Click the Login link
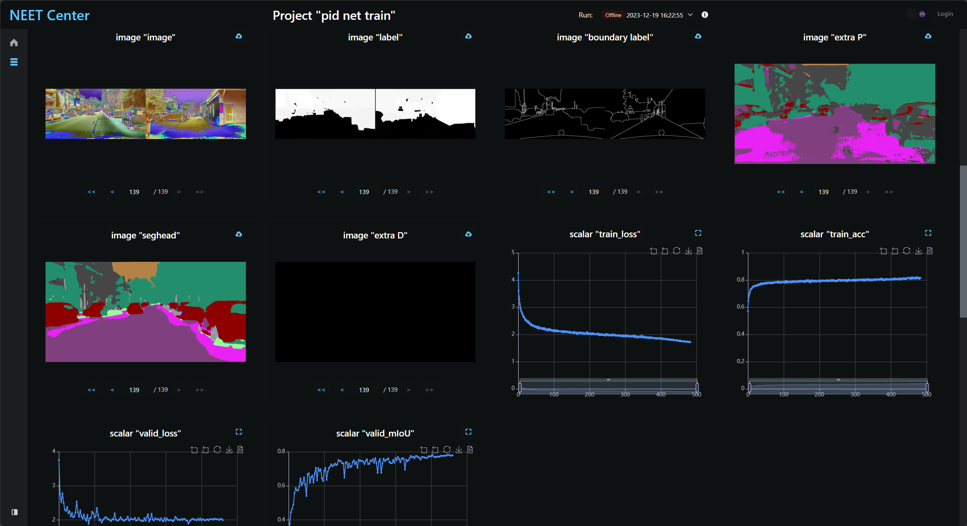This screenshot has height=526, width=967. (x=945, y=14)
